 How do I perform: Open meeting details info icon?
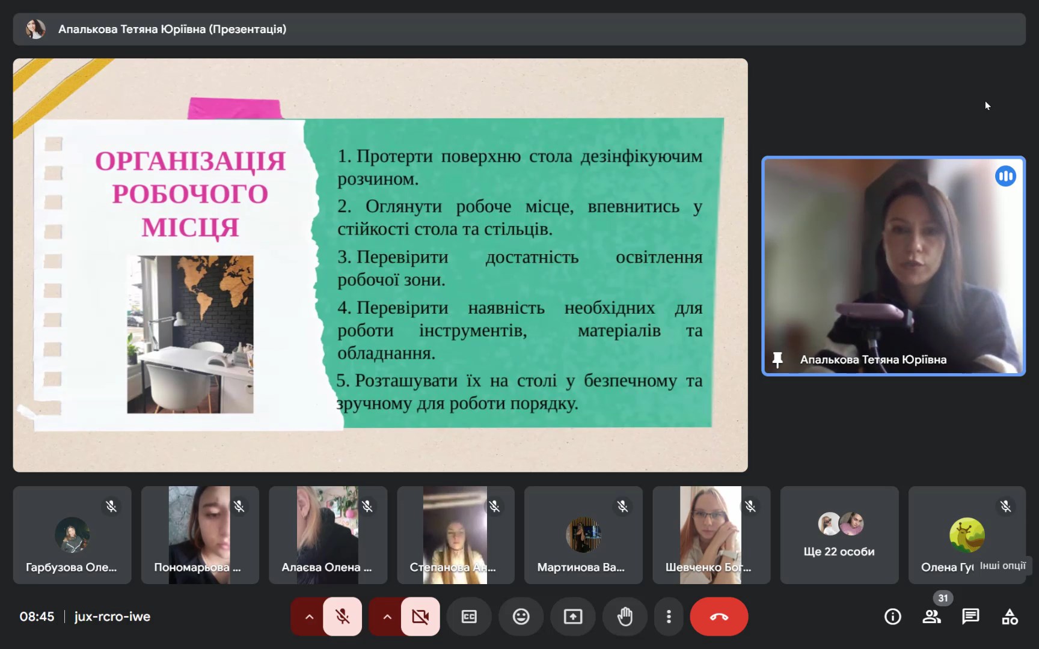893,617
